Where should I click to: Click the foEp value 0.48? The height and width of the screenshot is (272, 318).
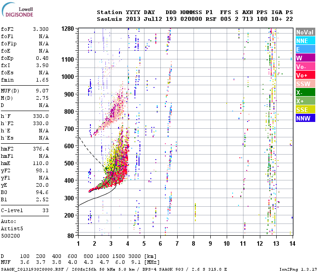pyautogui.click(x=42, y=58)
